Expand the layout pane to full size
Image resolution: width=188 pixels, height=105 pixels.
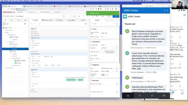pyautogui.click(x=39, y=24)
